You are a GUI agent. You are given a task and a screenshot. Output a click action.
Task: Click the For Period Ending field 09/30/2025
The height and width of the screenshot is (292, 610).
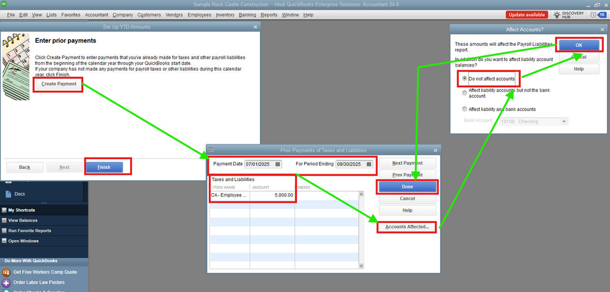(354, 164)
